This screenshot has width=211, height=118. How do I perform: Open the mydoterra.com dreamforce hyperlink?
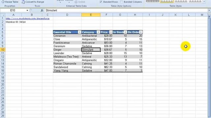coord(28,18)
